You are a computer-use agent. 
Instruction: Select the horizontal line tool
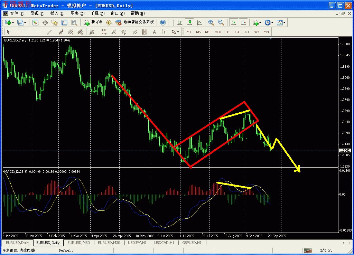pyautogui.click(x=40, y=32)
